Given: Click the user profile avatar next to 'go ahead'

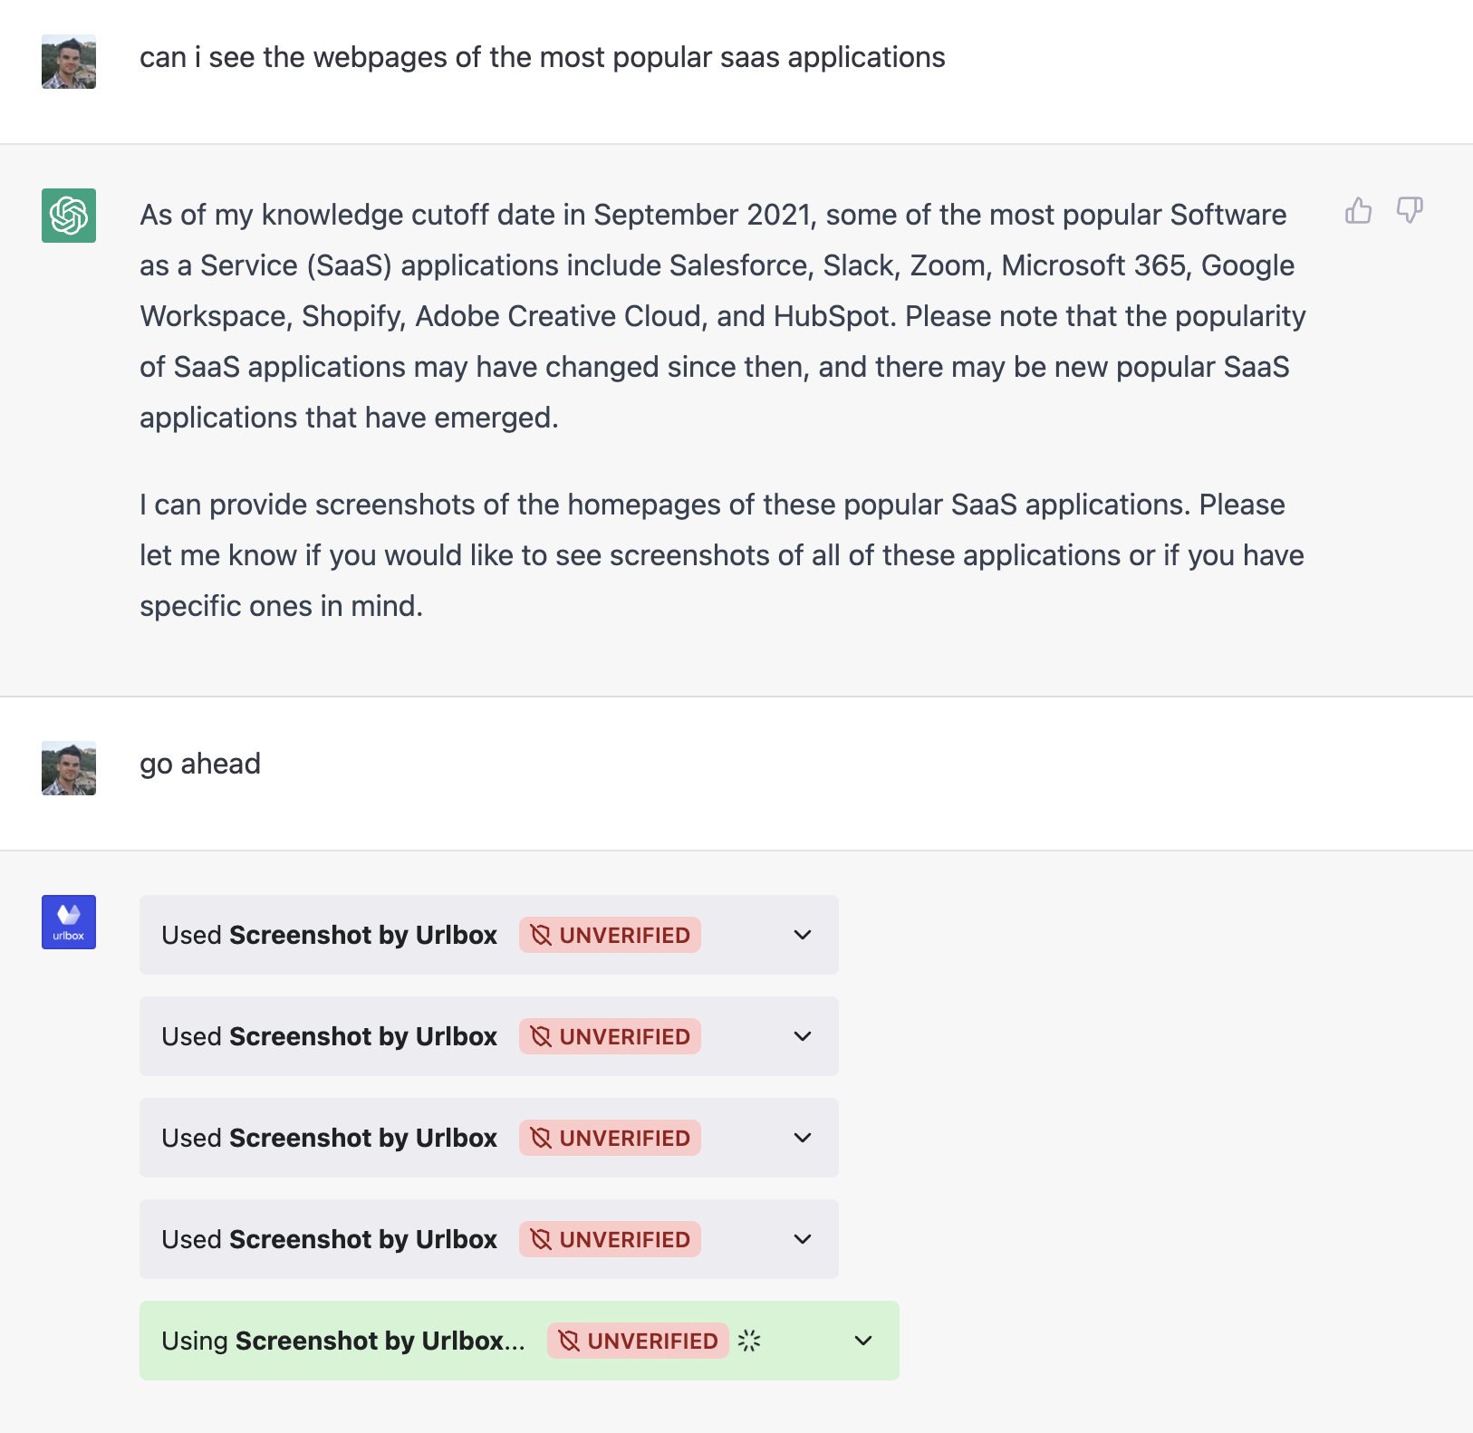Looking at the screenshot, I should 68,767.
